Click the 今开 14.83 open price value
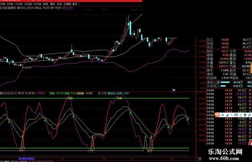The width and height of the screenshot is (252, 162). 248,51
